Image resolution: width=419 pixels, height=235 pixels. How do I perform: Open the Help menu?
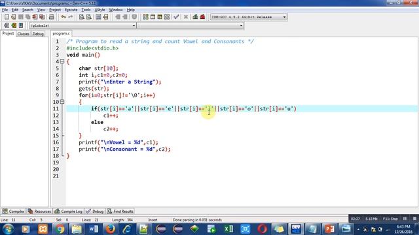coord(130,10)
